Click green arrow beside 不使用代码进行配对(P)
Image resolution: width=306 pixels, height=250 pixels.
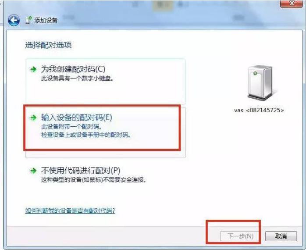pyautogui.click(x=33, y=171)
